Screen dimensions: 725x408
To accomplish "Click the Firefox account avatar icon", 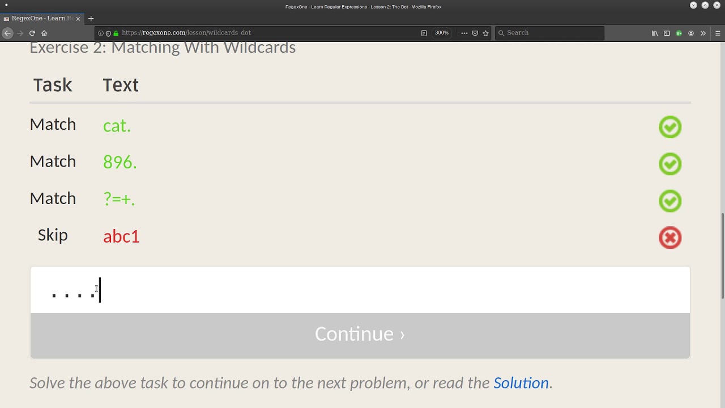I will pos(691,33).
